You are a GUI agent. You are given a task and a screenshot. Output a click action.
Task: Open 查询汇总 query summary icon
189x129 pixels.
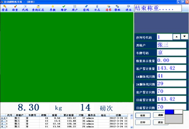point(38,8)
